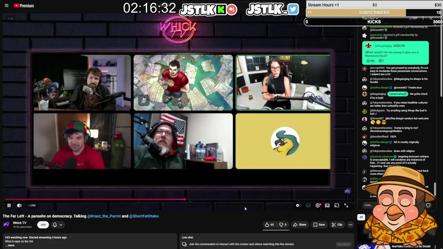Open player settings gear
The height and width of the screenshot is (249, 443).
pos(318,205)
